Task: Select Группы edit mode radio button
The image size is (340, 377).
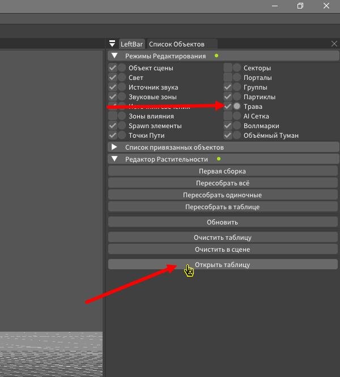Action: click(237, 87)
